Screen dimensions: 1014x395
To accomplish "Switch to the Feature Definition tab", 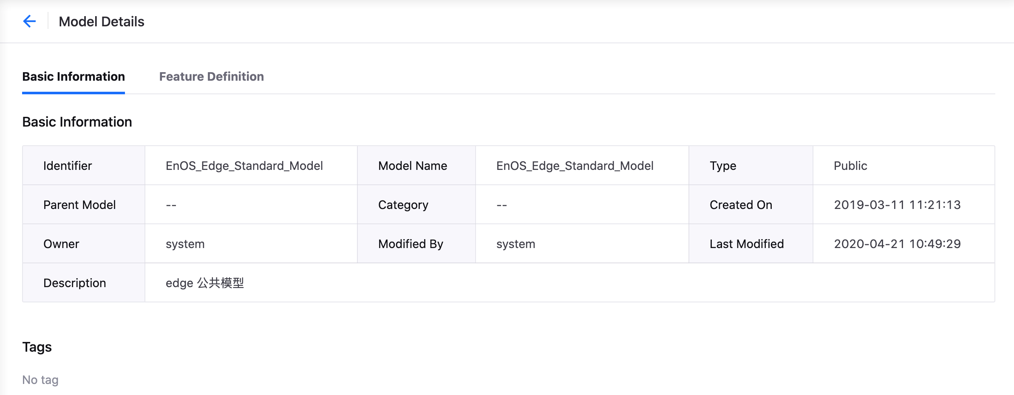I will click(211, 76).
